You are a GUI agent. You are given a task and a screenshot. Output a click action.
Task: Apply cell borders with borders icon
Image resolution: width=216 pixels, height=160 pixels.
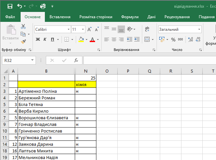click(x=66, y=39)
